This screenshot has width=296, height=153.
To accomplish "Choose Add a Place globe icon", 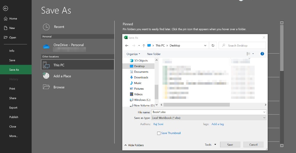I will (x=46, y=76).
